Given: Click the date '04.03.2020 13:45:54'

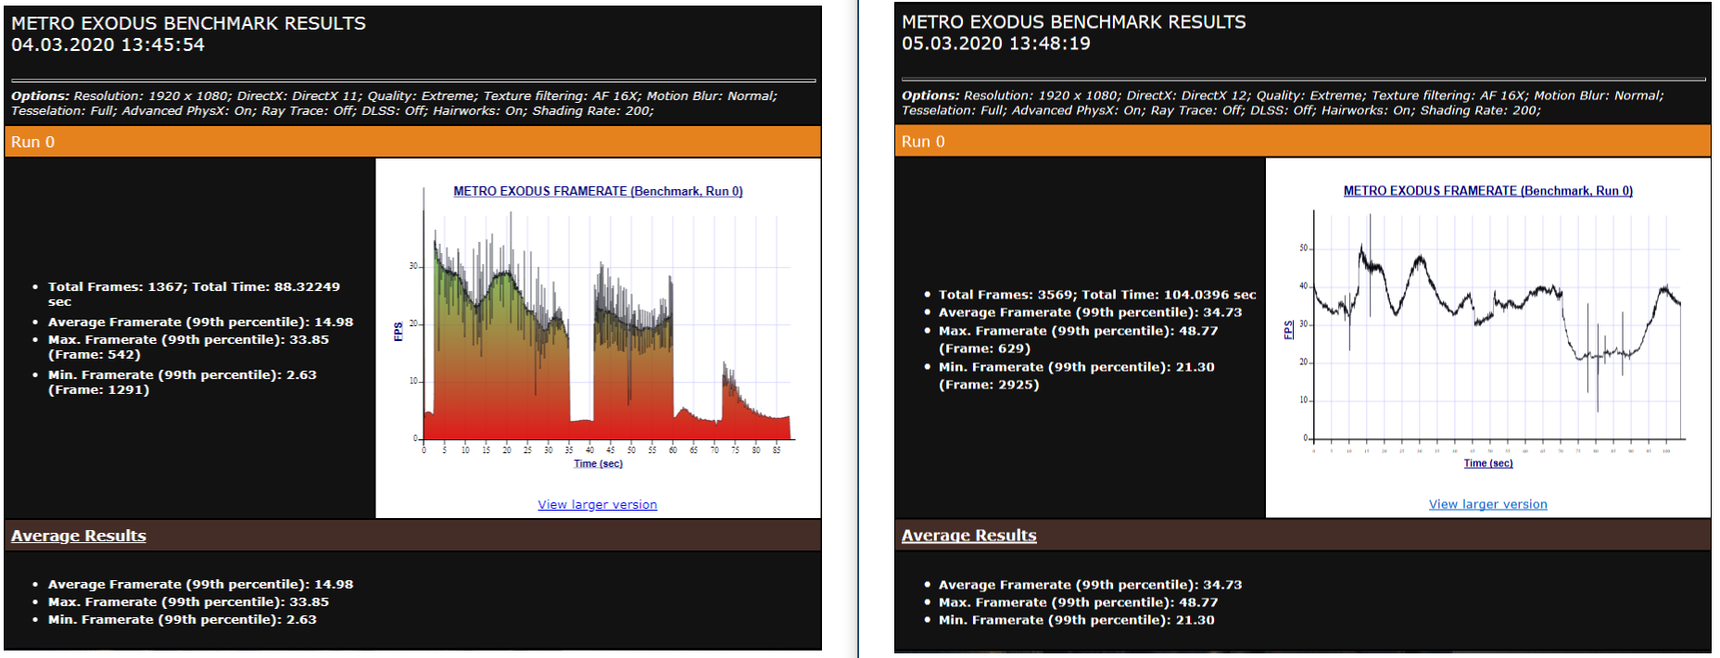Looking at the screenshot, I should 107,44.
